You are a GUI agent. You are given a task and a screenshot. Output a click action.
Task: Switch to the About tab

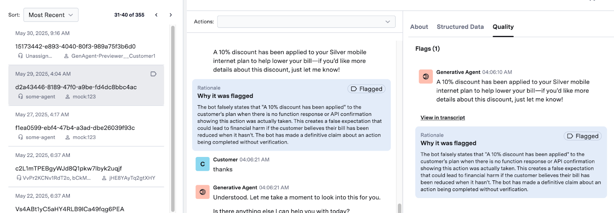pyautogui.click(x=419, y=27)
